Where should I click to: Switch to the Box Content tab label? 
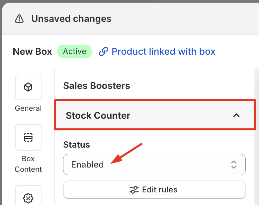(28, 164)
